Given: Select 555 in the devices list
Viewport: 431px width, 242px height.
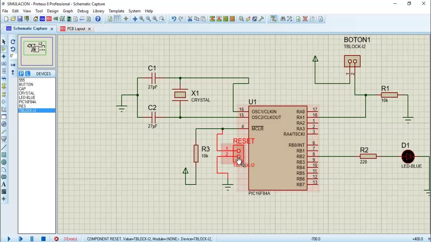Looking at the screenshot, I should [x=37, y=80].
